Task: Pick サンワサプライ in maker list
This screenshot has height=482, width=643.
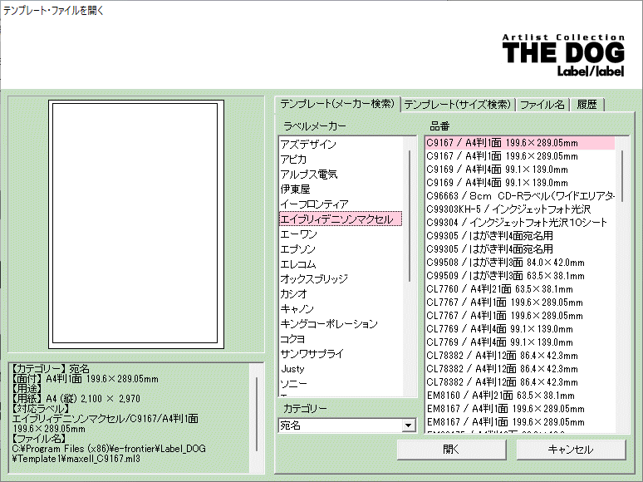Action: coord(341,353)
